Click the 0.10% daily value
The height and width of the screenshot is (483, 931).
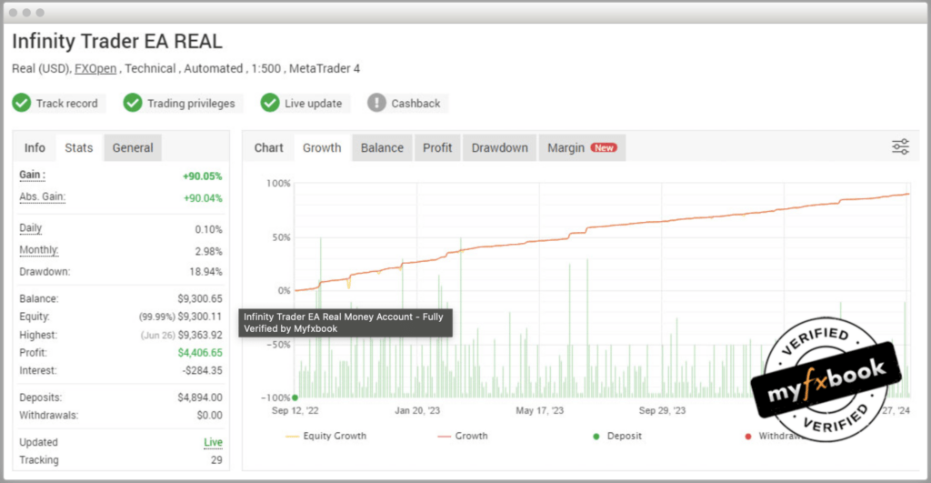pos(208,230)
